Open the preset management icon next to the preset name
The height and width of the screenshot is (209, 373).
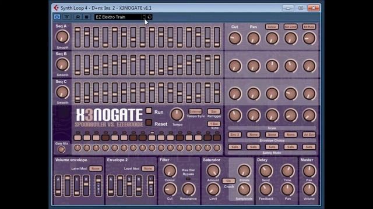click(x=149, y=17)
